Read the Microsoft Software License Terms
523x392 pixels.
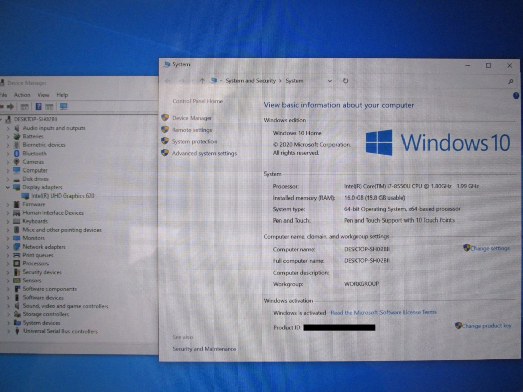[384, 313]
